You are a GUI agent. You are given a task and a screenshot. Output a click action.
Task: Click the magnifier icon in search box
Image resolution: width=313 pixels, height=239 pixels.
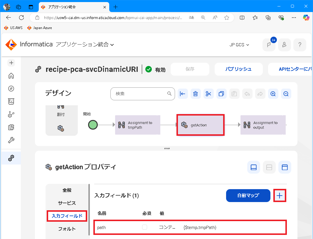(x=169, y=94)
